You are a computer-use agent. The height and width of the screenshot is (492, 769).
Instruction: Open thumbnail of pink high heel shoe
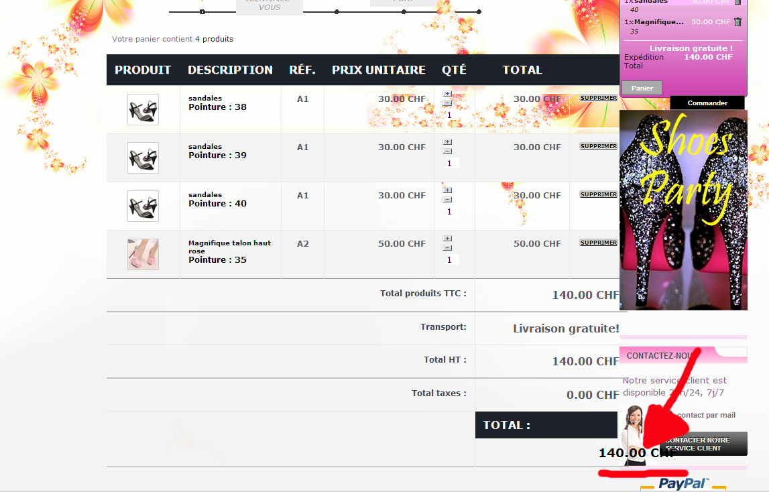[x=143, y=254]
